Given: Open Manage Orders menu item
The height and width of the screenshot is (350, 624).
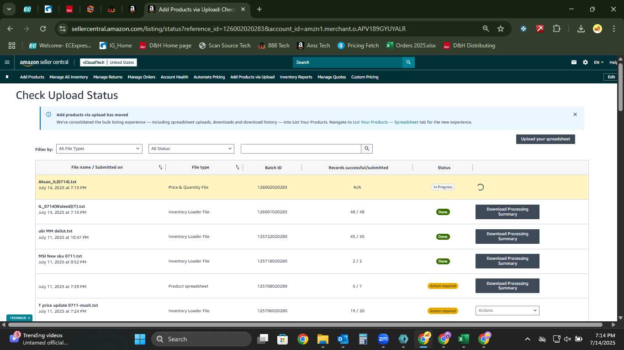Looking at the screenshot, I should (x=142, y=77).
